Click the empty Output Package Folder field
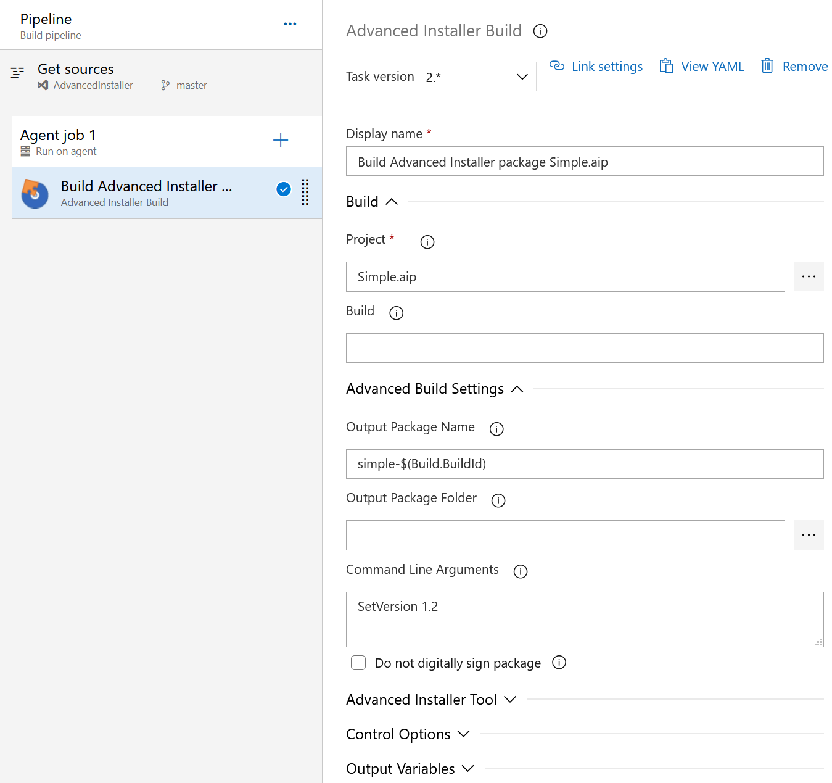This screenshot has height=783, width=832. tap(566, 535)
